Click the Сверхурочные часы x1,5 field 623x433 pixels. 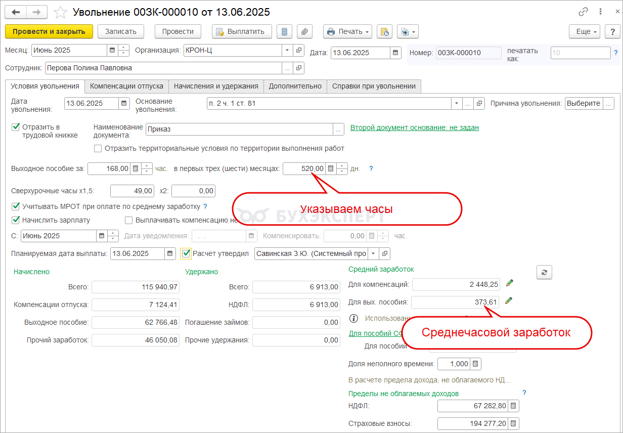coord(132,191)
